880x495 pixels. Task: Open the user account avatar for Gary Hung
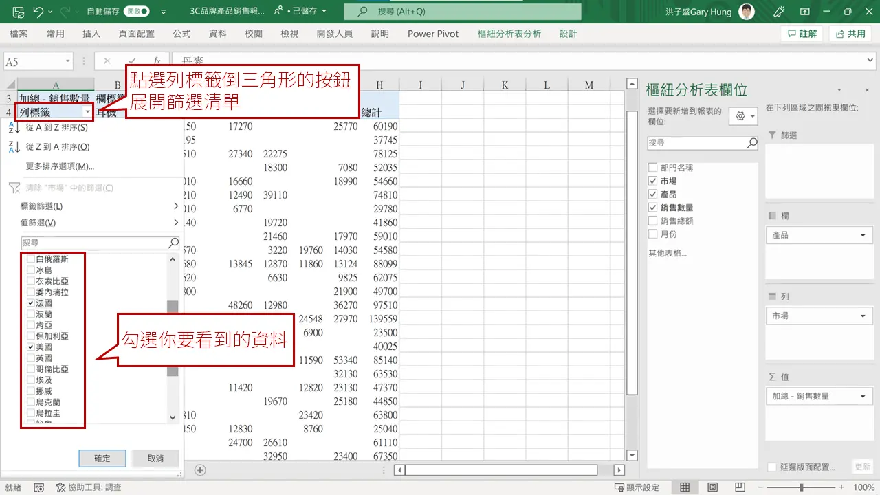coord(746,12)
